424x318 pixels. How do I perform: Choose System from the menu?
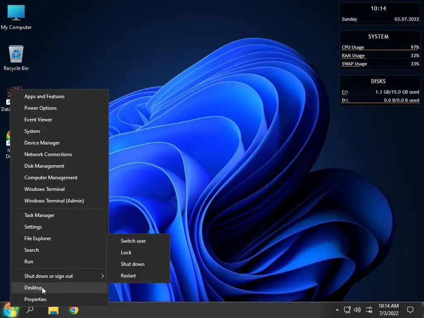click(x=60, y=131)
